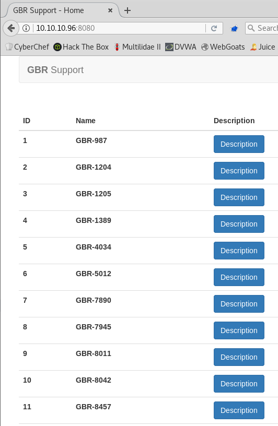Open a new browser tab
The image size is (278, 426).
point(128,10)
